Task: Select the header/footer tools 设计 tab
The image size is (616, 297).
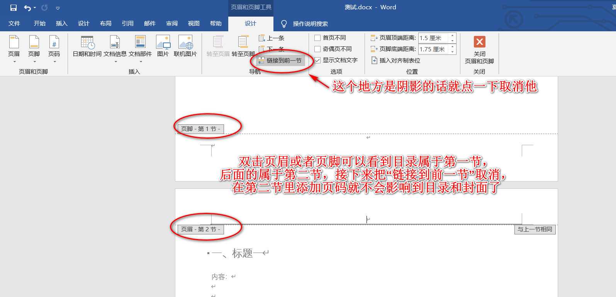Action: (250, 24)
